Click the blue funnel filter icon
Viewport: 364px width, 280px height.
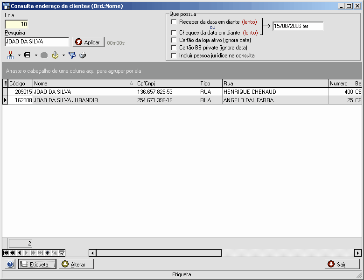coord(72,55)
